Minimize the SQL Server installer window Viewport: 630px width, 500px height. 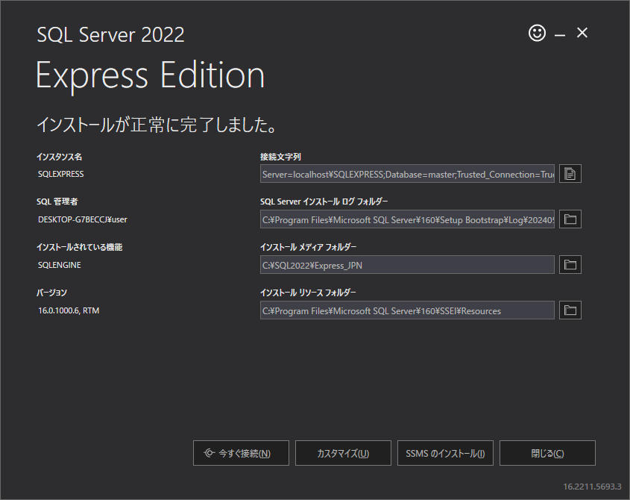pyautogui.click(x=560, y=34)
